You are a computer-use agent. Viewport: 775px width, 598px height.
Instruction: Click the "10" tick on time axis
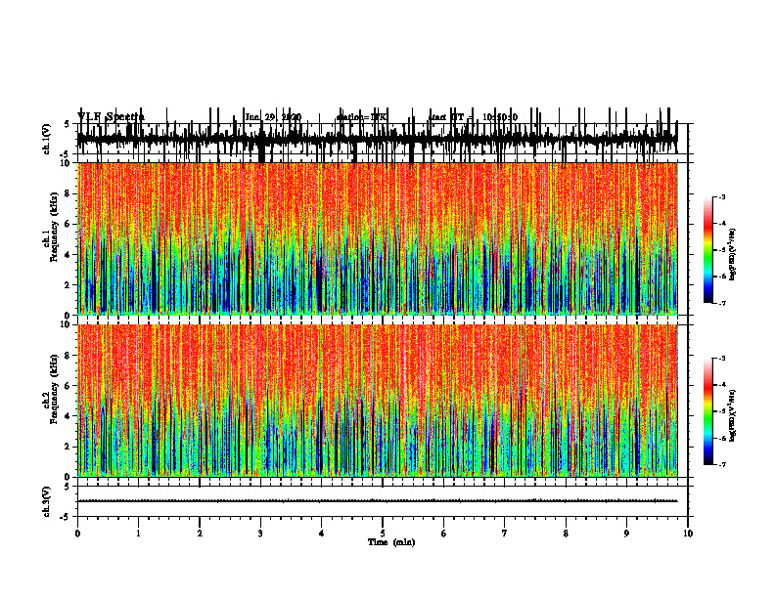pos(688,534)
